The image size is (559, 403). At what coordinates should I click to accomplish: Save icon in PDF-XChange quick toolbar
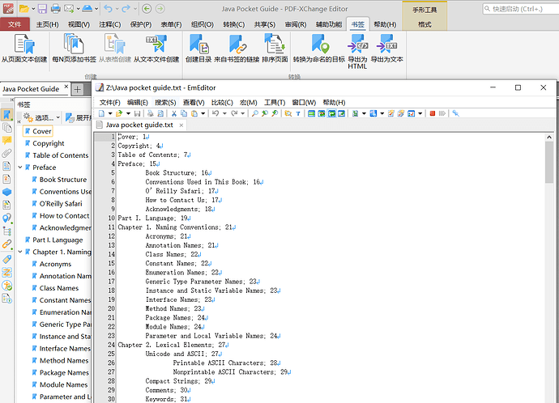tap(42, 9)
